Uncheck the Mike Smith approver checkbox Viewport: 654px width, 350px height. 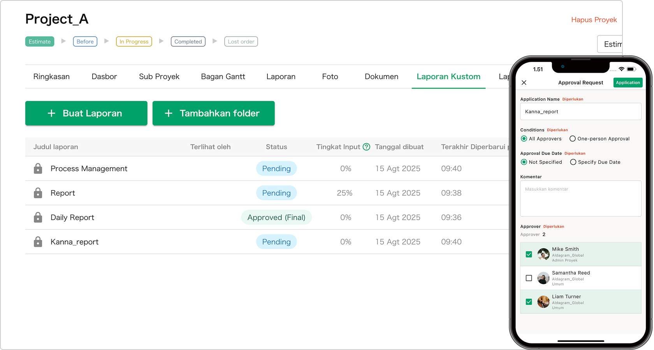[x=529, y=254]
